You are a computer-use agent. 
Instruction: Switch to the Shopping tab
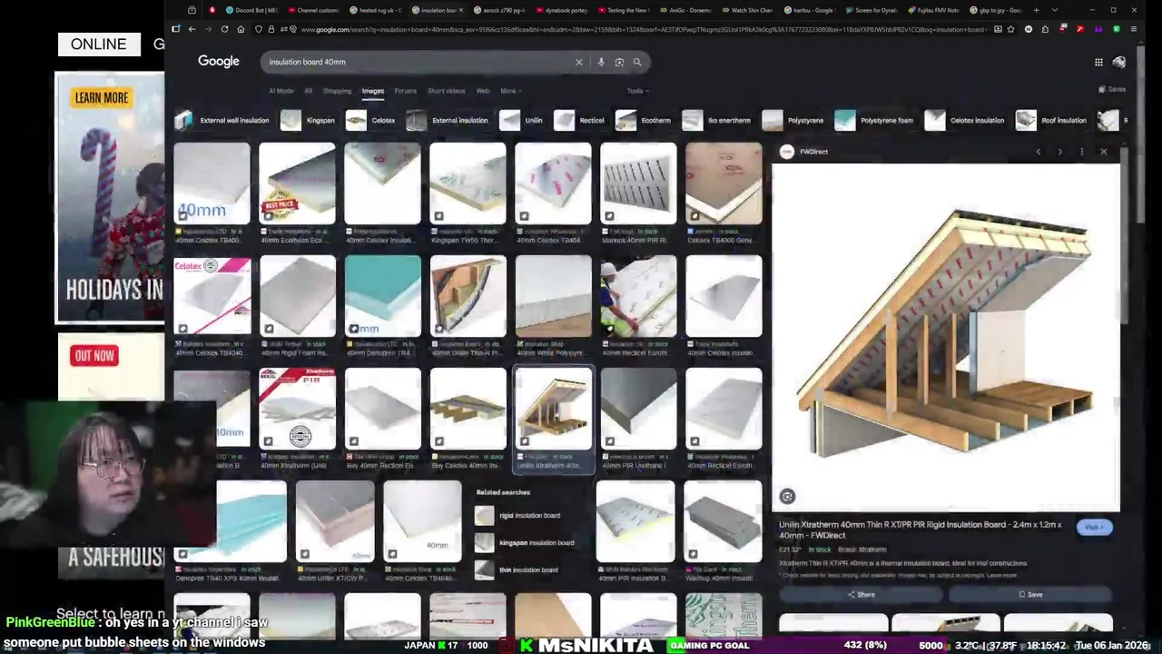(337, 91)
